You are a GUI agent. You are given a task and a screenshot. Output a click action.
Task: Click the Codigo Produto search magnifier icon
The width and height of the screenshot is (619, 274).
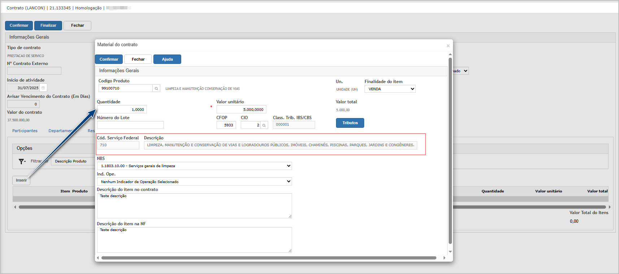click(156, 88)
